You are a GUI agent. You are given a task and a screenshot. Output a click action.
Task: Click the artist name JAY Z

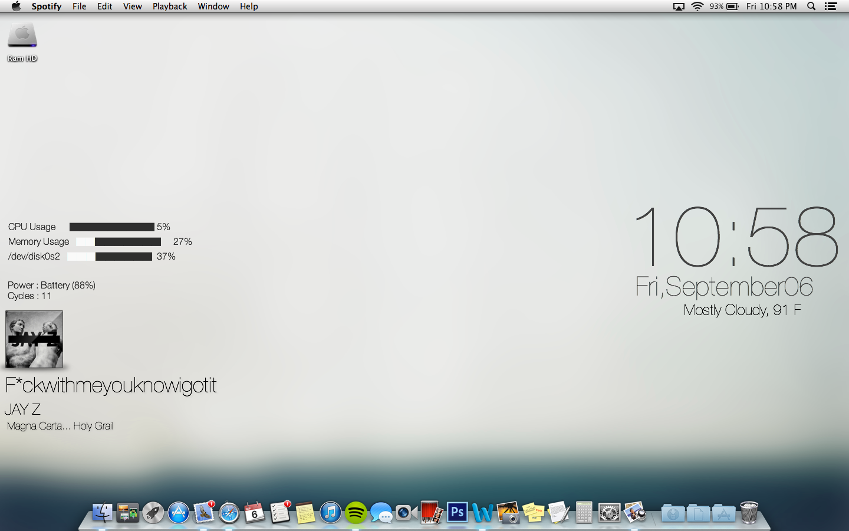(22, 409)
